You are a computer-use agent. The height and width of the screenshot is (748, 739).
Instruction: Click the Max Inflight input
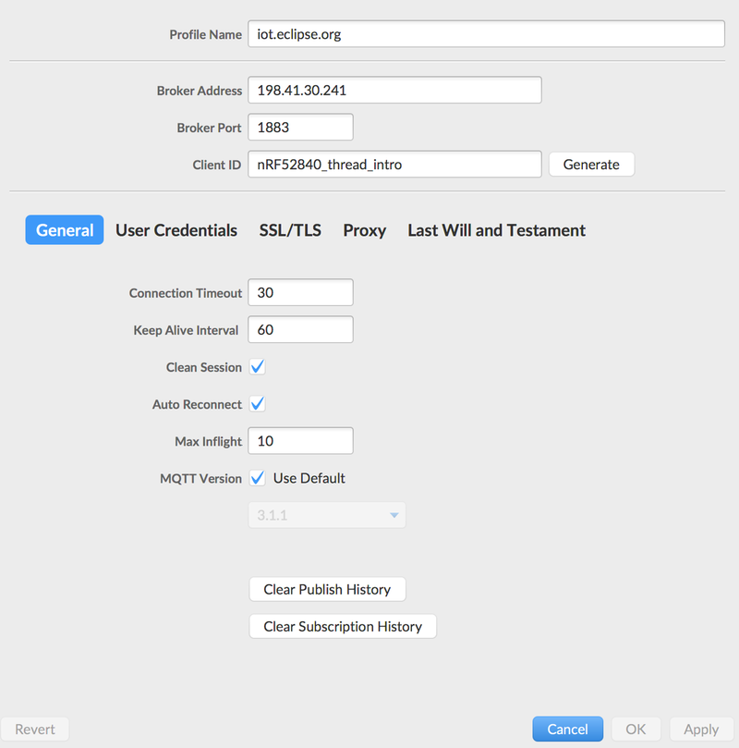[300, 441]
